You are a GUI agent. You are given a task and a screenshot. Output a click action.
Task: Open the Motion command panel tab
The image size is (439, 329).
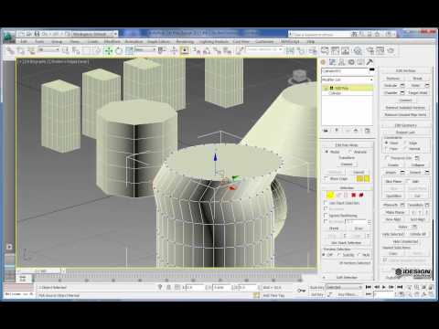pyautogui.click(x=351, y=62)
